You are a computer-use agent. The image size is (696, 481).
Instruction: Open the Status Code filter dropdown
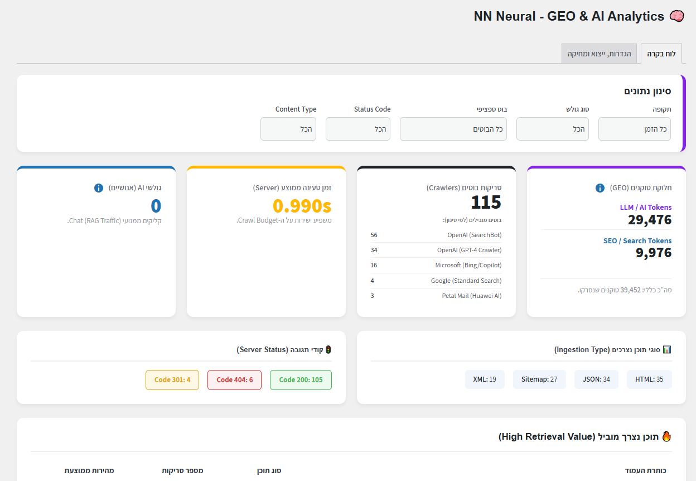pyautogui.click(x=358, y=129)
